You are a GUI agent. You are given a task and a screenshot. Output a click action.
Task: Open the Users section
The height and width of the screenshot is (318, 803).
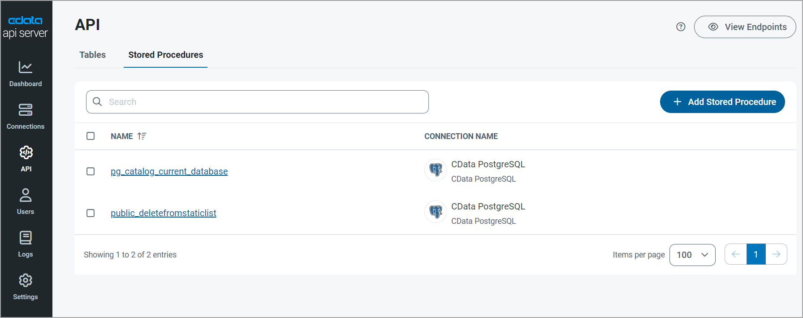[26, 202]
